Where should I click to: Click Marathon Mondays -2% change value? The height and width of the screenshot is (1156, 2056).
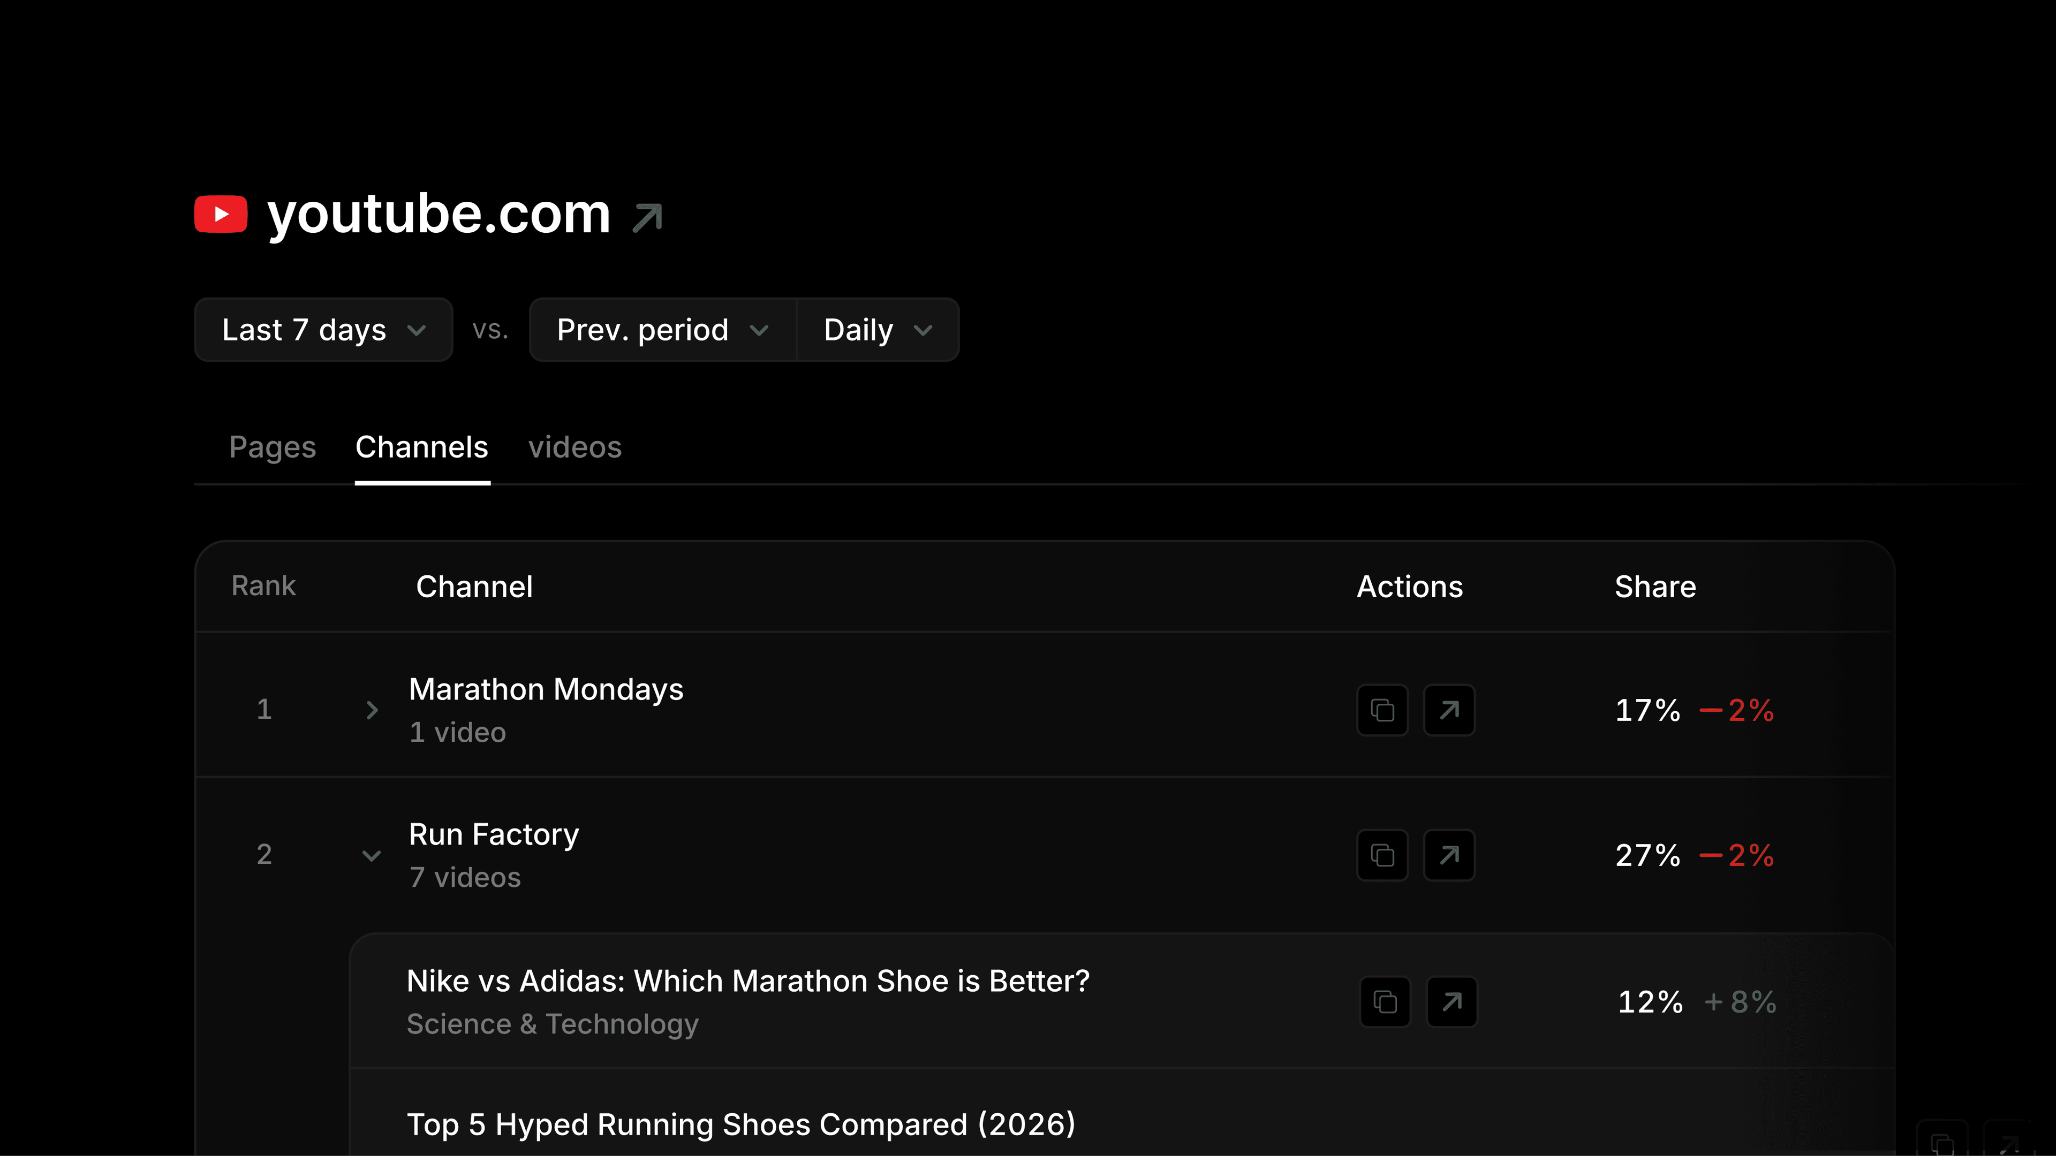point(1737,710)
